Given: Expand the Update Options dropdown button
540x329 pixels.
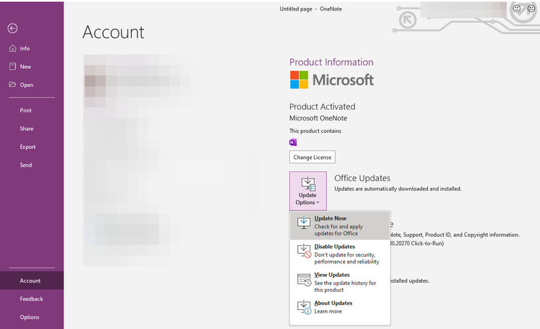Looking at the screenshot, I should click(308, 190).
